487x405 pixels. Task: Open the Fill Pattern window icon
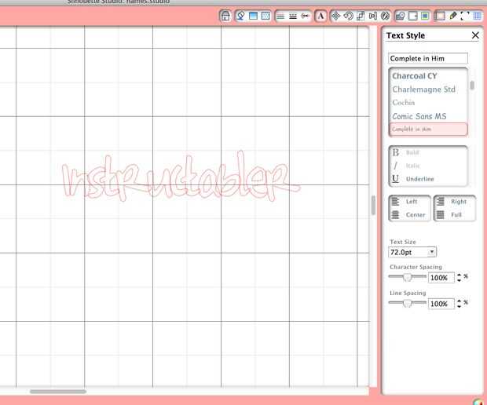(265, 16)
